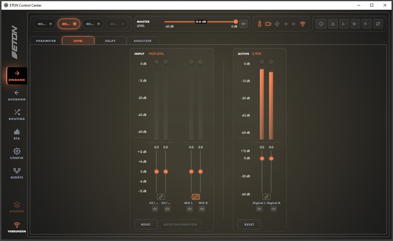Toggle link for WO L/R channels
This screenshot has height=241, width=393.
(x=196, y=197)
